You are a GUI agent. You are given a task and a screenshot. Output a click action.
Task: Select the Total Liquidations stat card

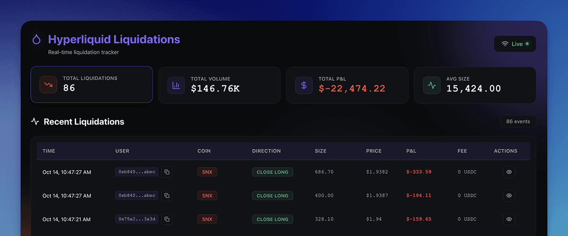click(92, 84)
